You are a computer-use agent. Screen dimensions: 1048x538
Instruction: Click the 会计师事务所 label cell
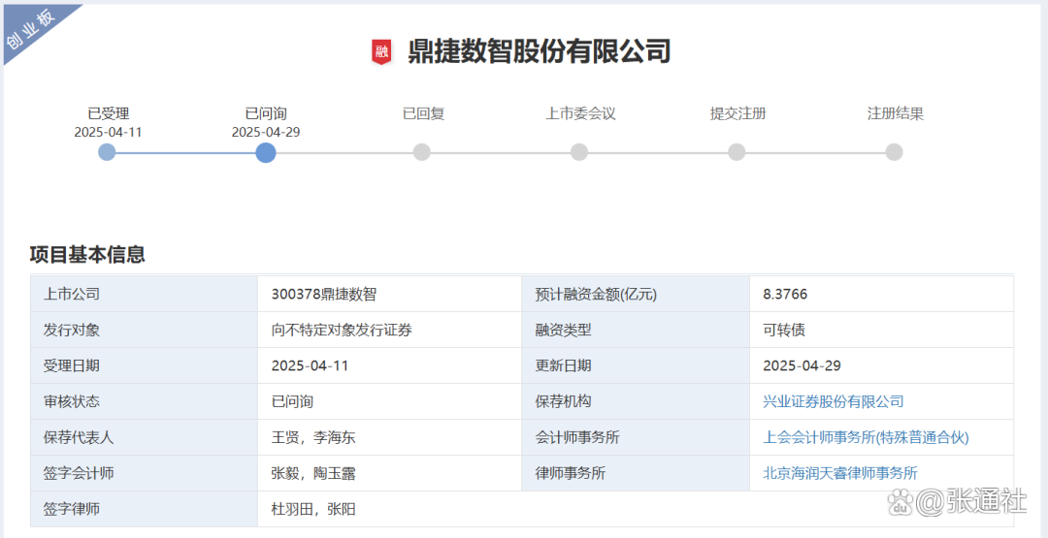pyautogui.click(x=636, y=438)
